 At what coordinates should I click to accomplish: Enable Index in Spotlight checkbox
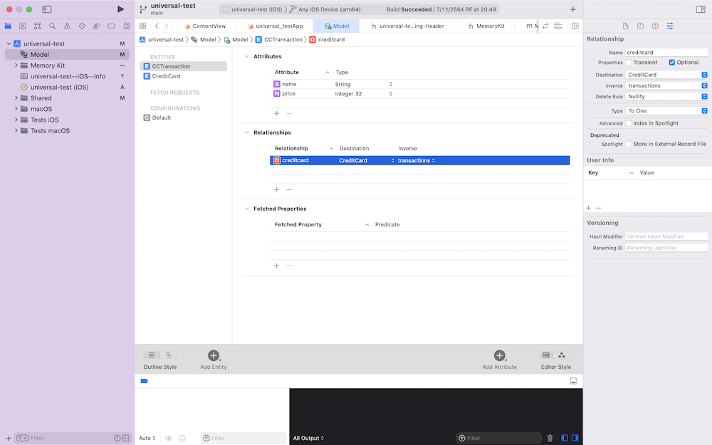pyautogui.click(x=628, y=123)
